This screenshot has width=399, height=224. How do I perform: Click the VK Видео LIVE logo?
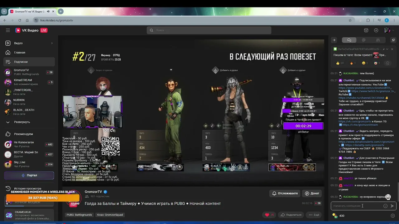pyautogui.click(x=31, y=30)
